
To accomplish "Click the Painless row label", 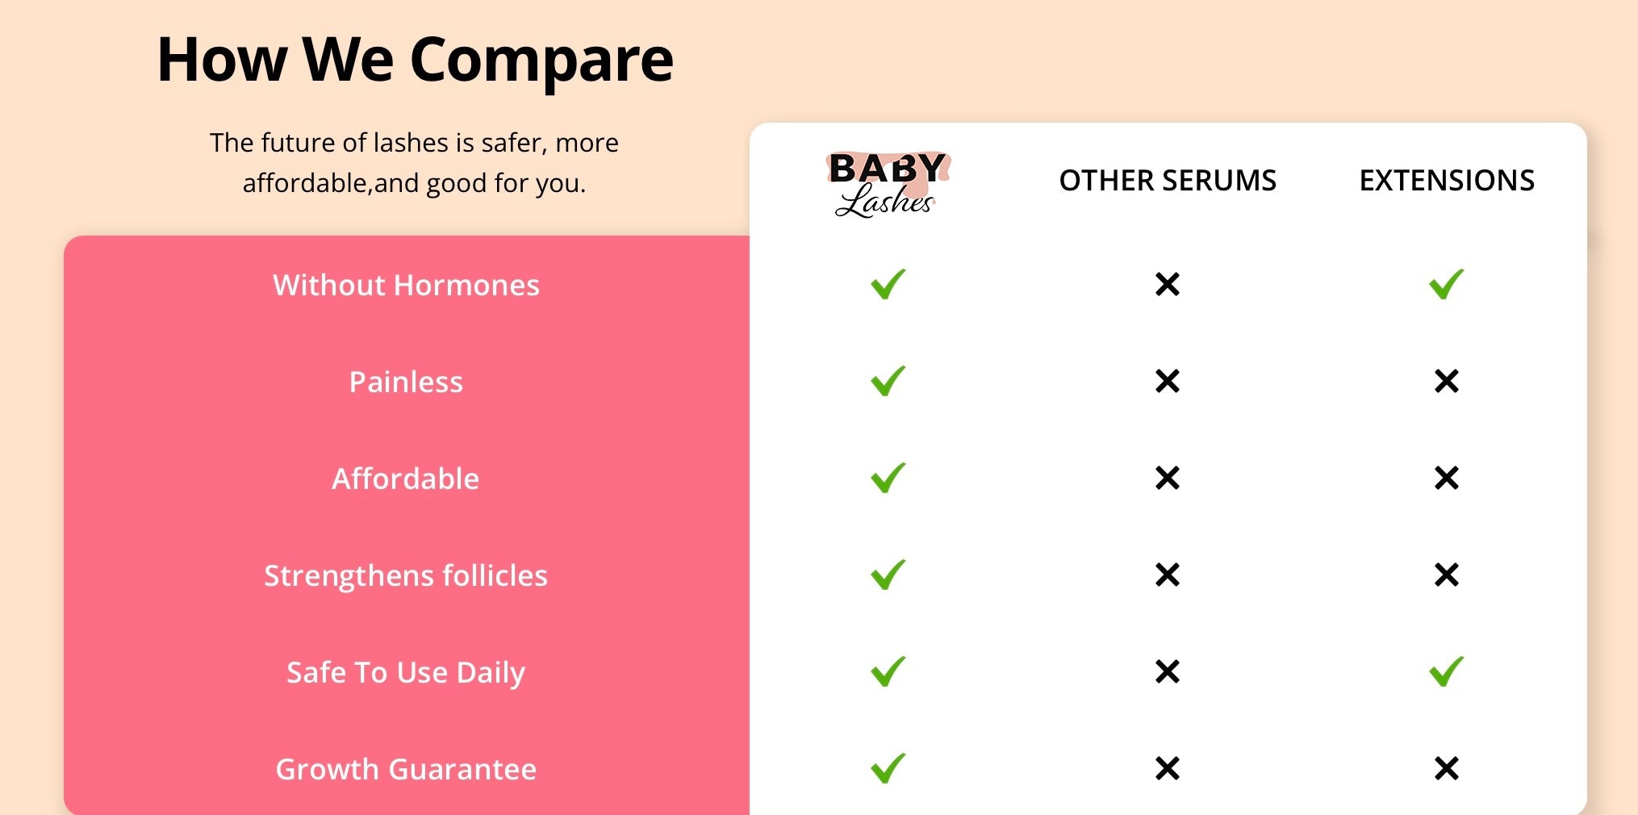I will tap(406, 382).
